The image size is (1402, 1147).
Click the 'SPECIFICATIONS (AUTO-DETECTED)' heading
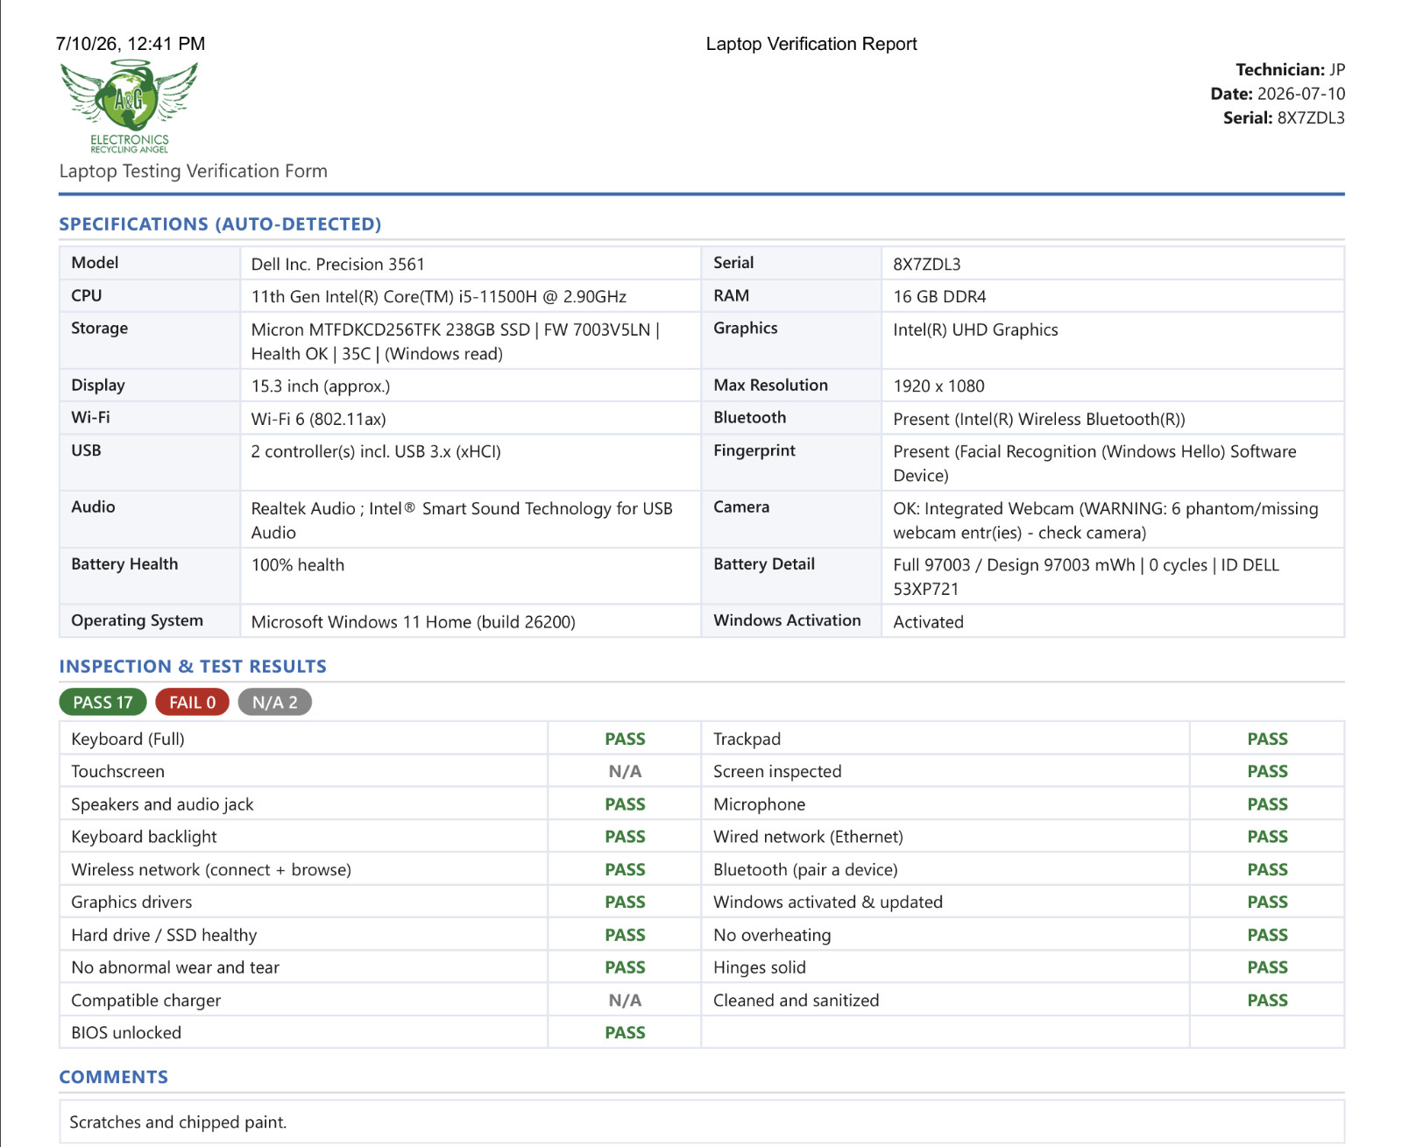click(220, 224)
